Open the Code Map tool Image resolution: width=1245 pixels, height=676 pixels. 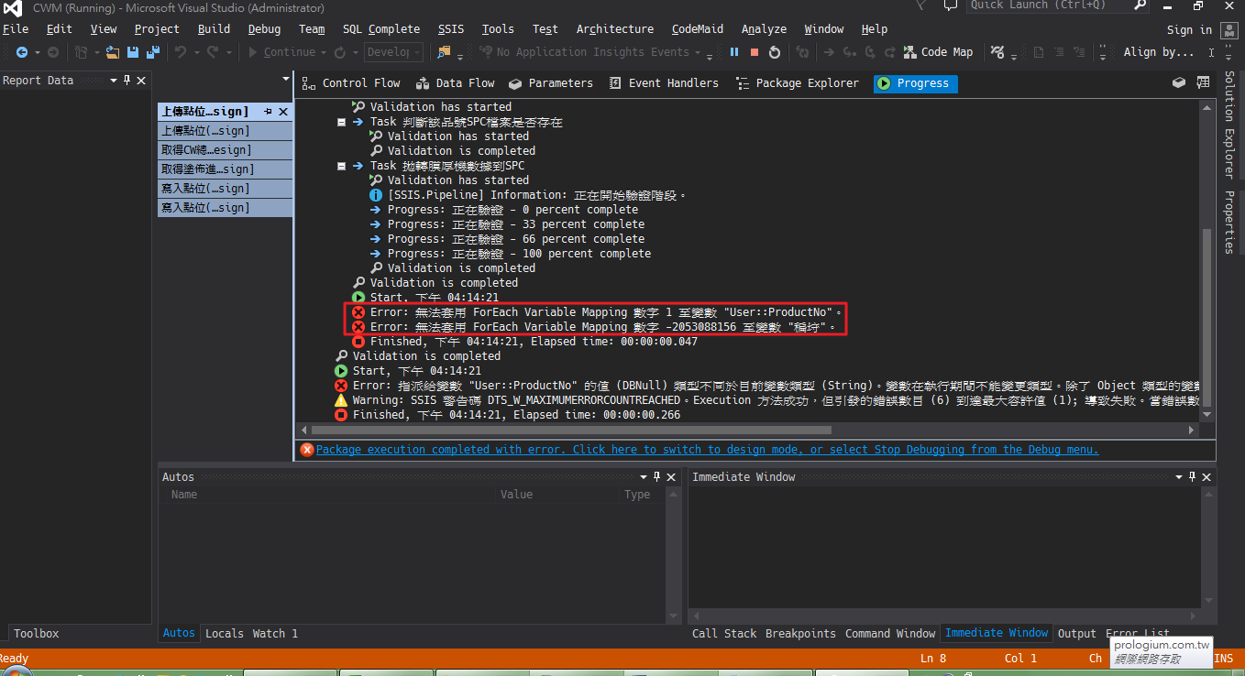[x=938, y=52]
